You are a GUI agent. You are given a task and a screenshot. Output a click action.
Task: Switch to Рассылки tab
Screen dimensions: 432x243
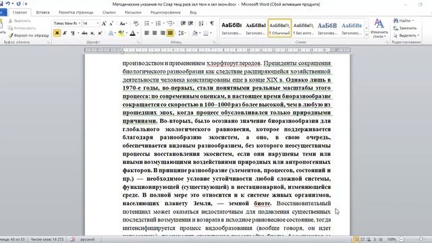point(133,12)
